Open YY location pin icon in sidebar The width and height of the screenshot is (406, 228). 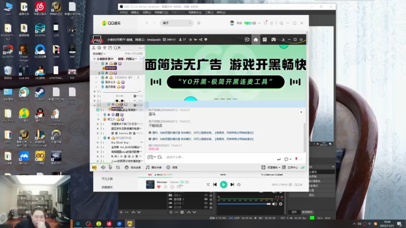point(105,48)
